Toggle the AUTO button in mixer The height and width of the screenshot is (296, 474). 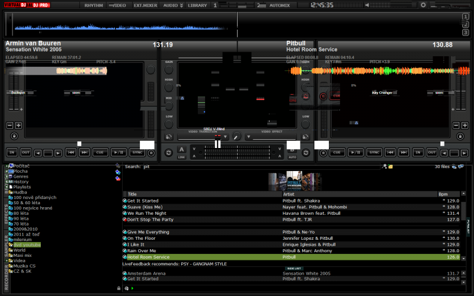[292, 157]
